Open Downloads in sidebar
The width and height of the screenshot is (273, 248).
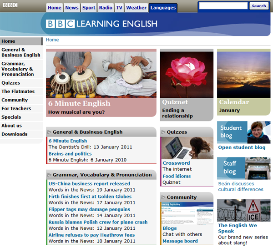pos(21,134)
